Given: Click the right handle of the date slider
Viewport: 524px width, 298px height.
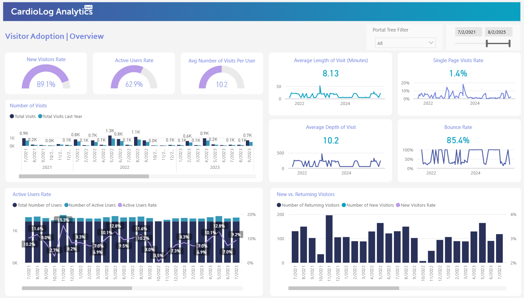Looking at the screenshot, I should pos(509,43).
